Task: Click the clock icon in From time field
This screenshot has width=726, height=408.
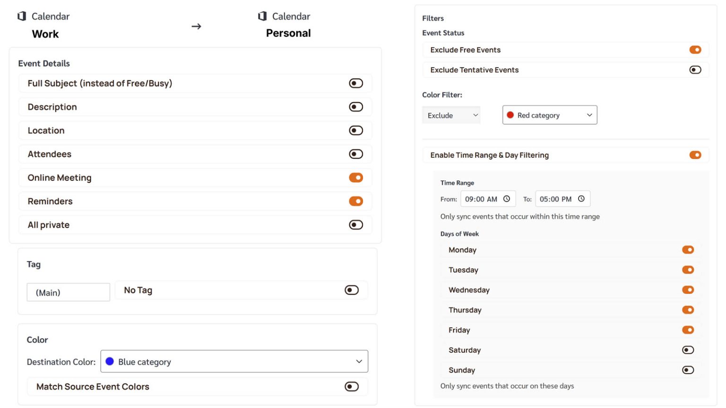Action: coord(507,199)
